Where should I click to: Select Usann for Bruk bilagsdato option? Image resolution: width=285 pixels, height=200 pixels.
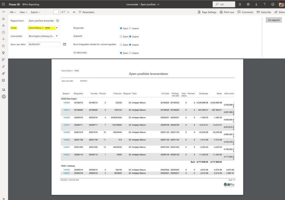pos(130,45)
